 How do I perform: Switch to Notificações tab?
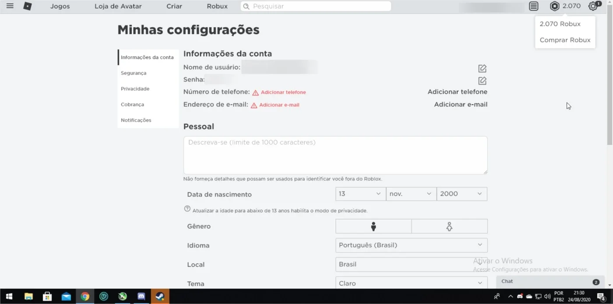(x=148, y=120)
